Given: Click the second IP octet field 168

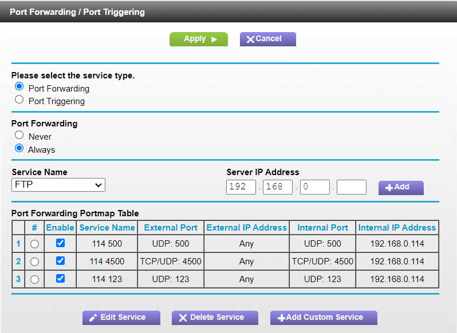Looking at the screenshot, I should tap(277, 187).
